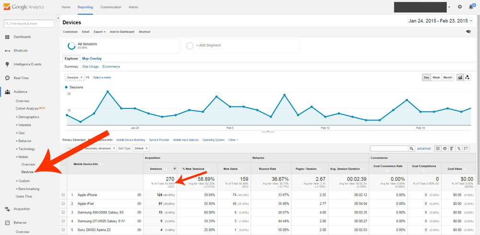The width and height of the screenshot is (480, 235).
Task: Click the table search magnifier icon
Action: click(x=412, y=149)
